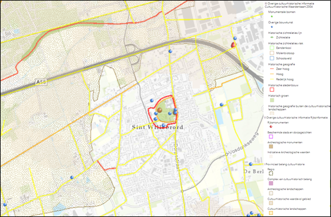Viewport: 331px width, 217px height.
Task: Click the 'Historisch groen' legend label
Action: (278, 95)
